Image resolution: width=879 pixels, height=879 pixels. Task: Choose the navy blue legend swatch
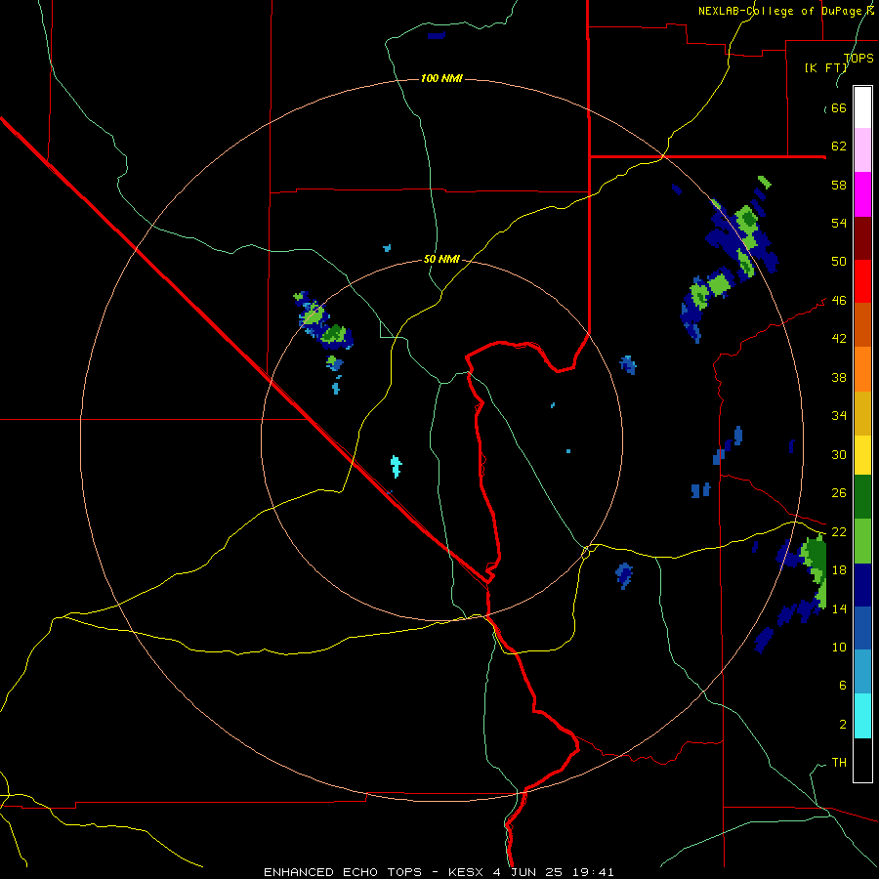pyautogui.click(x=862, y=585)
